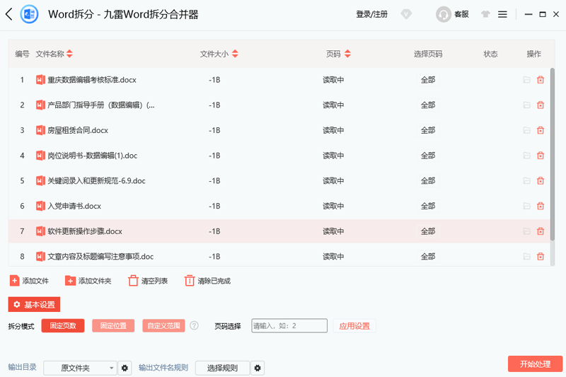Choose pages 全部 for row 5
This screenshot has width=566, height=377.
(428, 181)
